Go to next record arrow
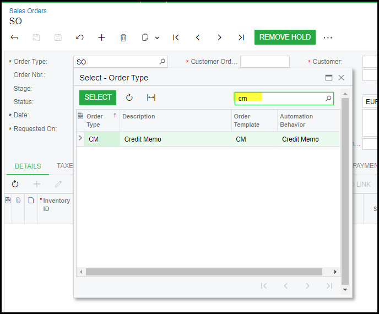Viewport: 379px width, 314px height. 219,37
